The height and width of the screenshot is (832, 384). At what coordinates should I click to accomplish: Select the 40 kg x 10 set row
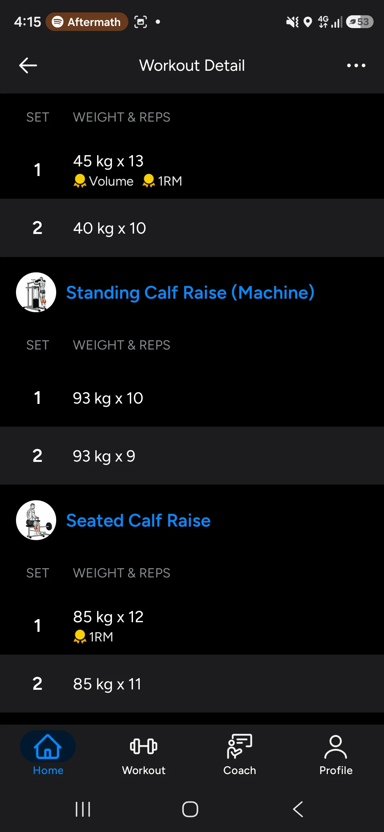click(192, 228)
